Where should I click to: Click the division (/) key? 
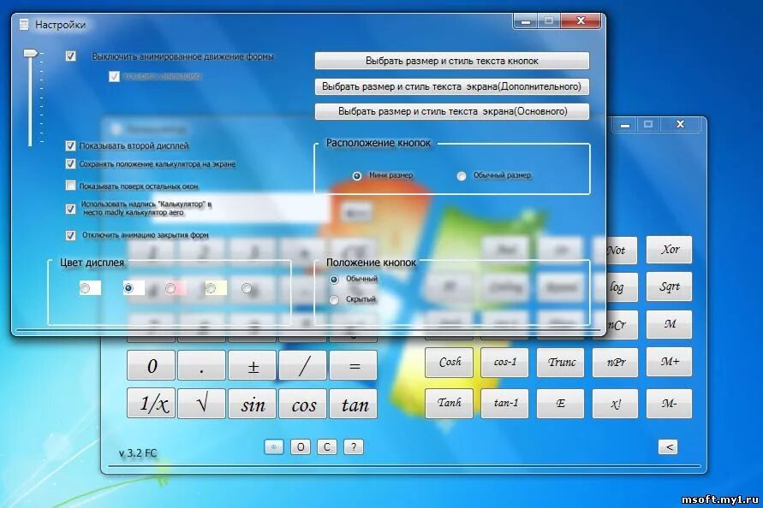[x=302, y=365]
